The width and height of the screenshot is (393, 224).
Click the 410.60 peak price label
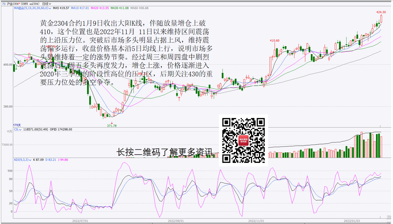pyautogui.click(x=274, y=41)
